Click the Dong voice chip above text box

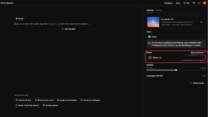[19, 19]
